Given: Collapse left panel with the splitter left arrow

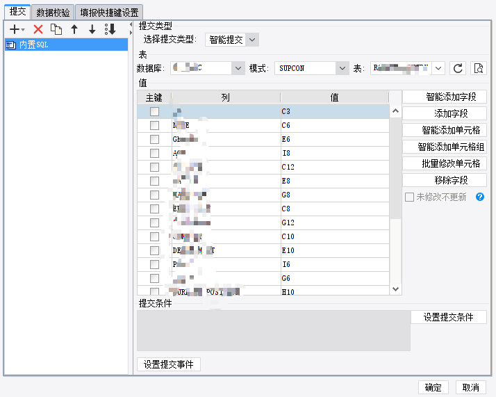Looking at the screenshot, I should pyautogui.click(x=131, y=24).
